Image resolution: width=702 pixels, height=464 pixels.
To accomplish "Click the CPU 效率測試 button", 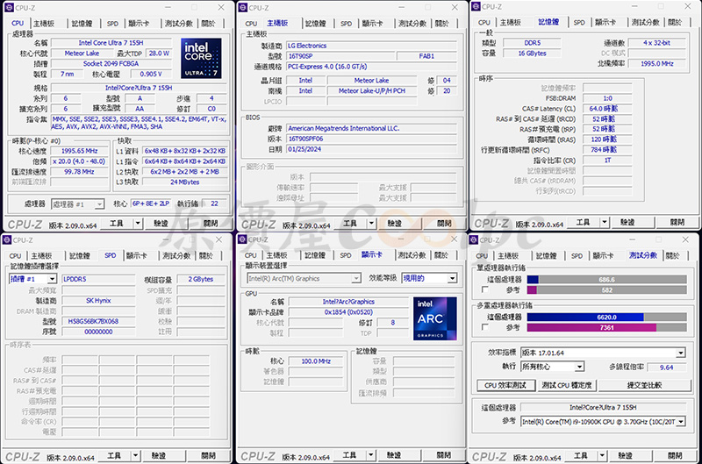I will coord(505,385).
